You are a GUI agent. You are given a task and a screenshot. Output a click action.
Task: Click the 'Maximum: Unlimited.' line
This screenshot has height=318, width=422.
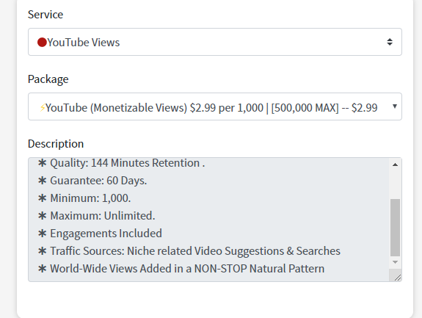[x=97, y=216]
